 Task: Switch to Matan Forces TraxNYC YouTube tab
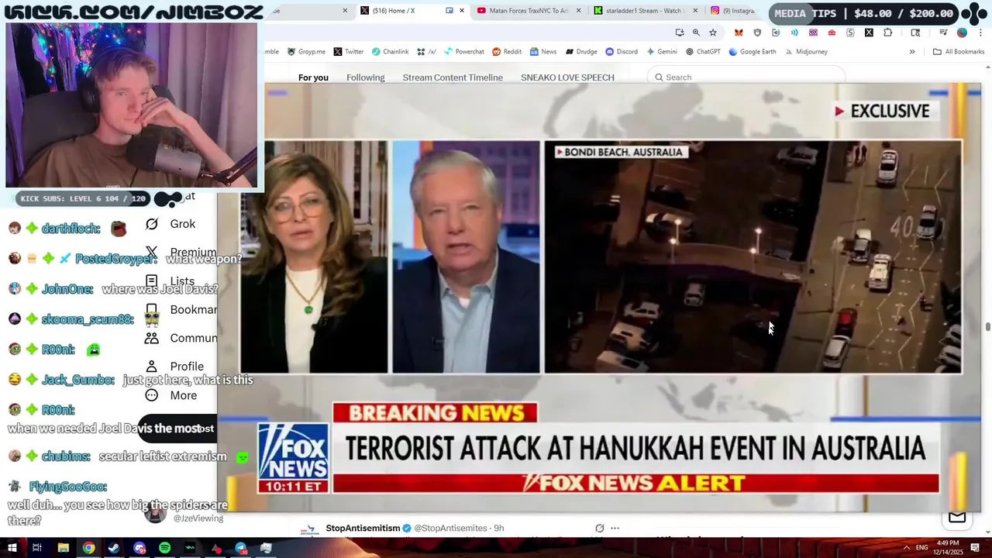click(529, 11)
